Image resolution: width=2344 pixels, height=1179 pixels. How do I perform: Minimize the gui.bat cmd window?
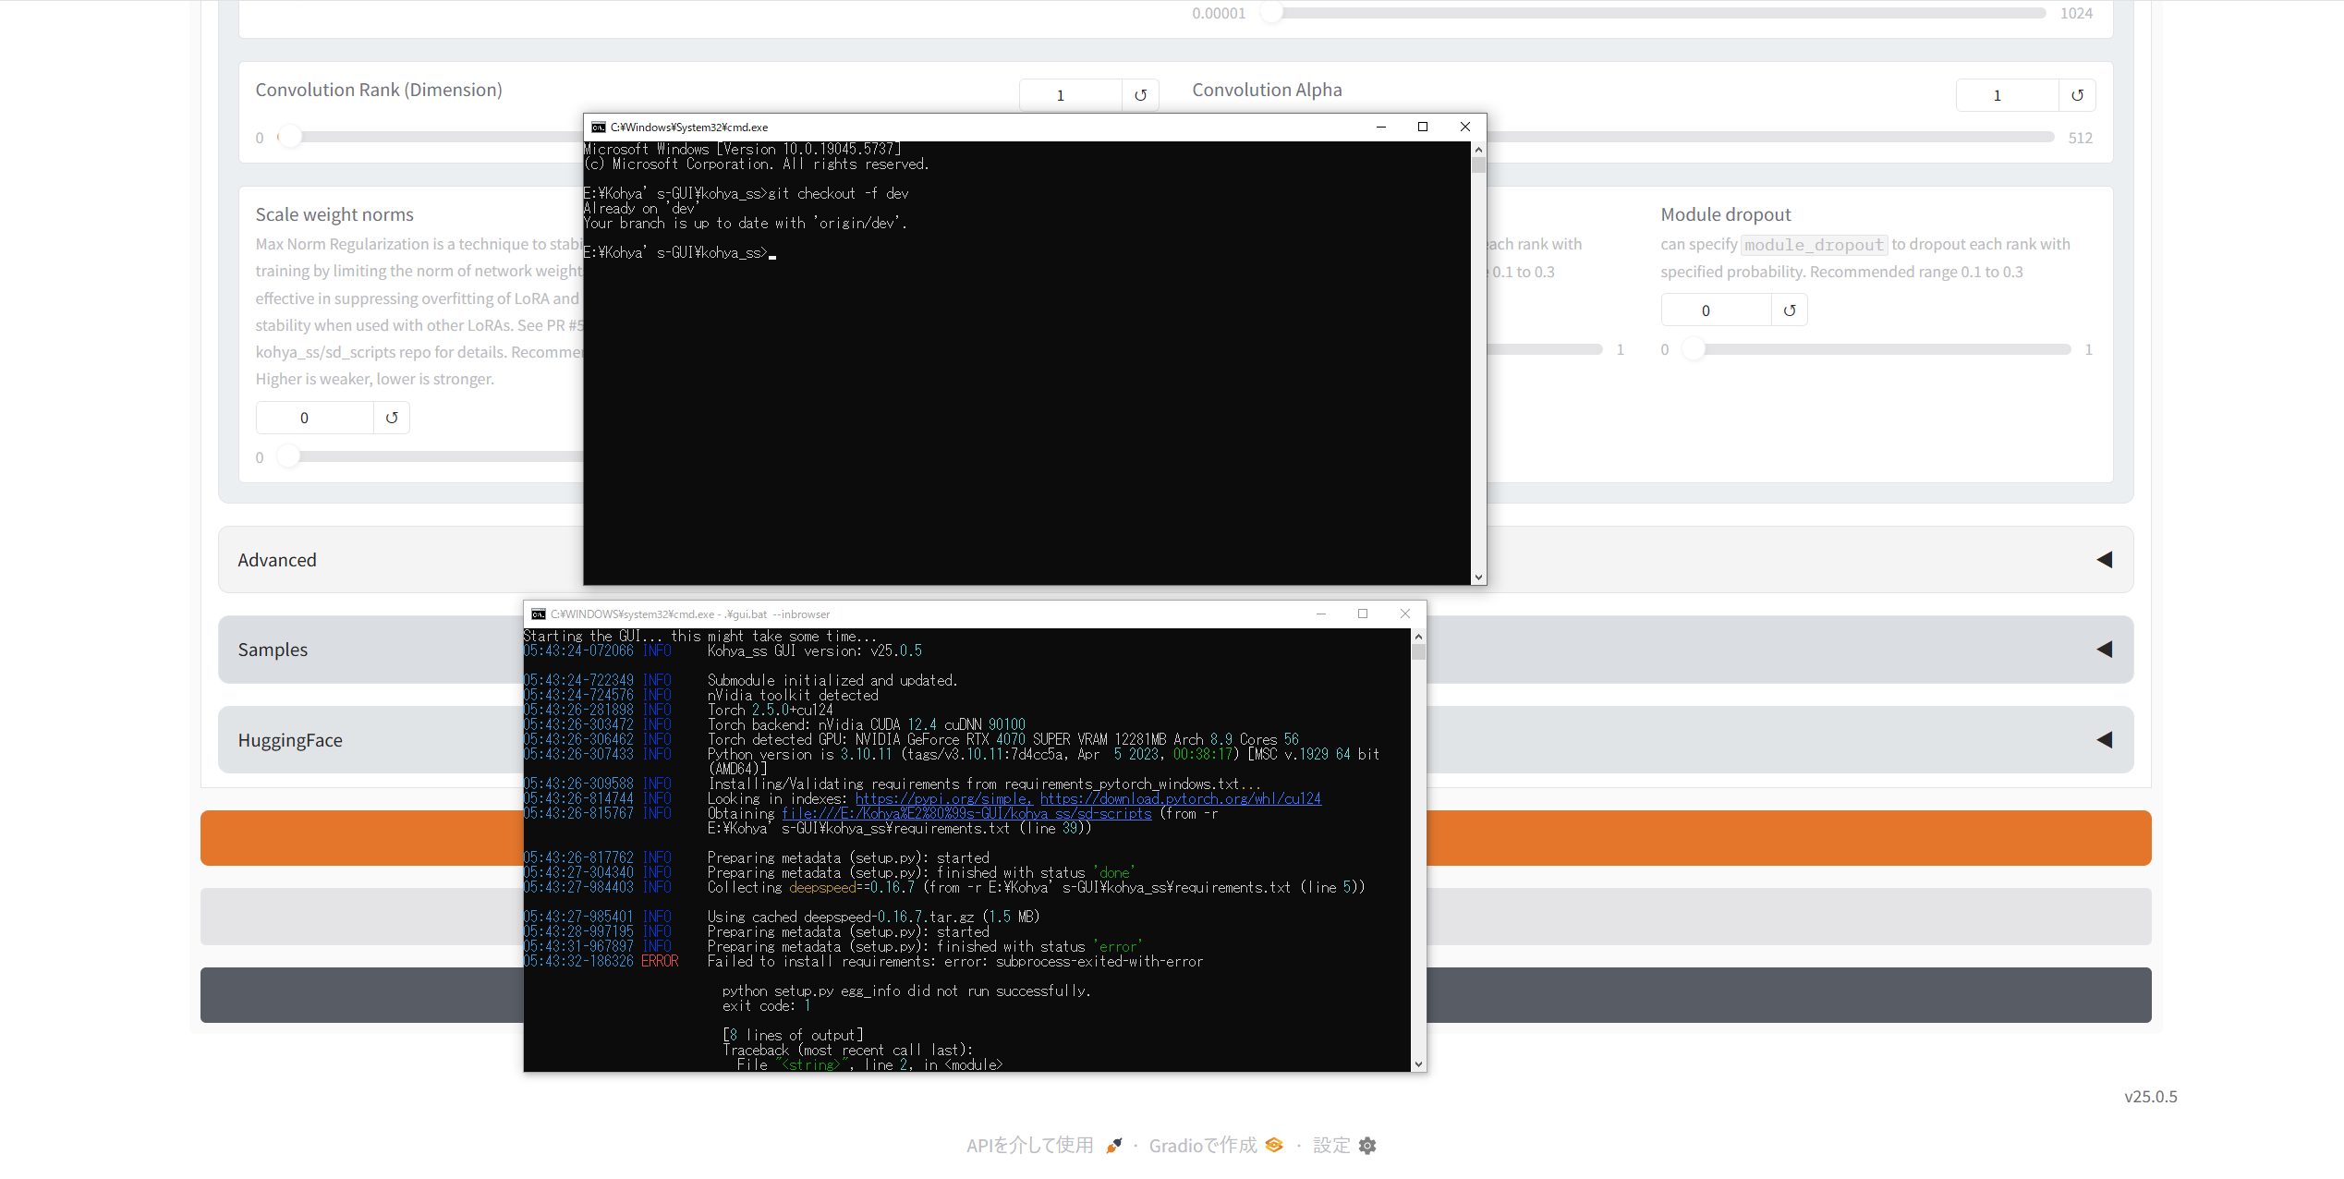[x=1321, y=614]
